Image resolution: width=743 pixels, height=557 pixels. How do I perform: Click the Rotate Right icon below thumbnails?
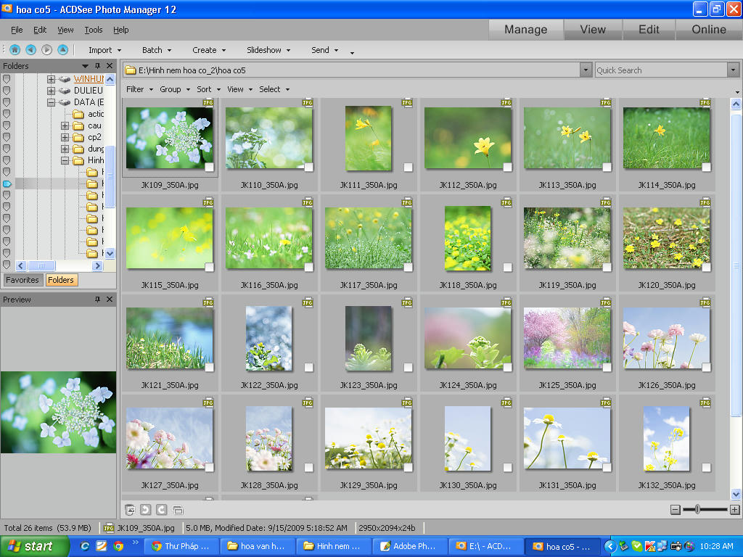162,510
